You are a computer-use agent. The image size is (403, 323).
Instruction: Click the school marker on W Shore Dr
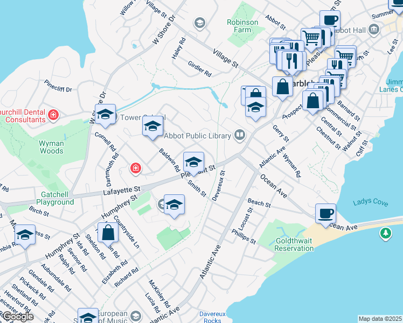(106, 114)
